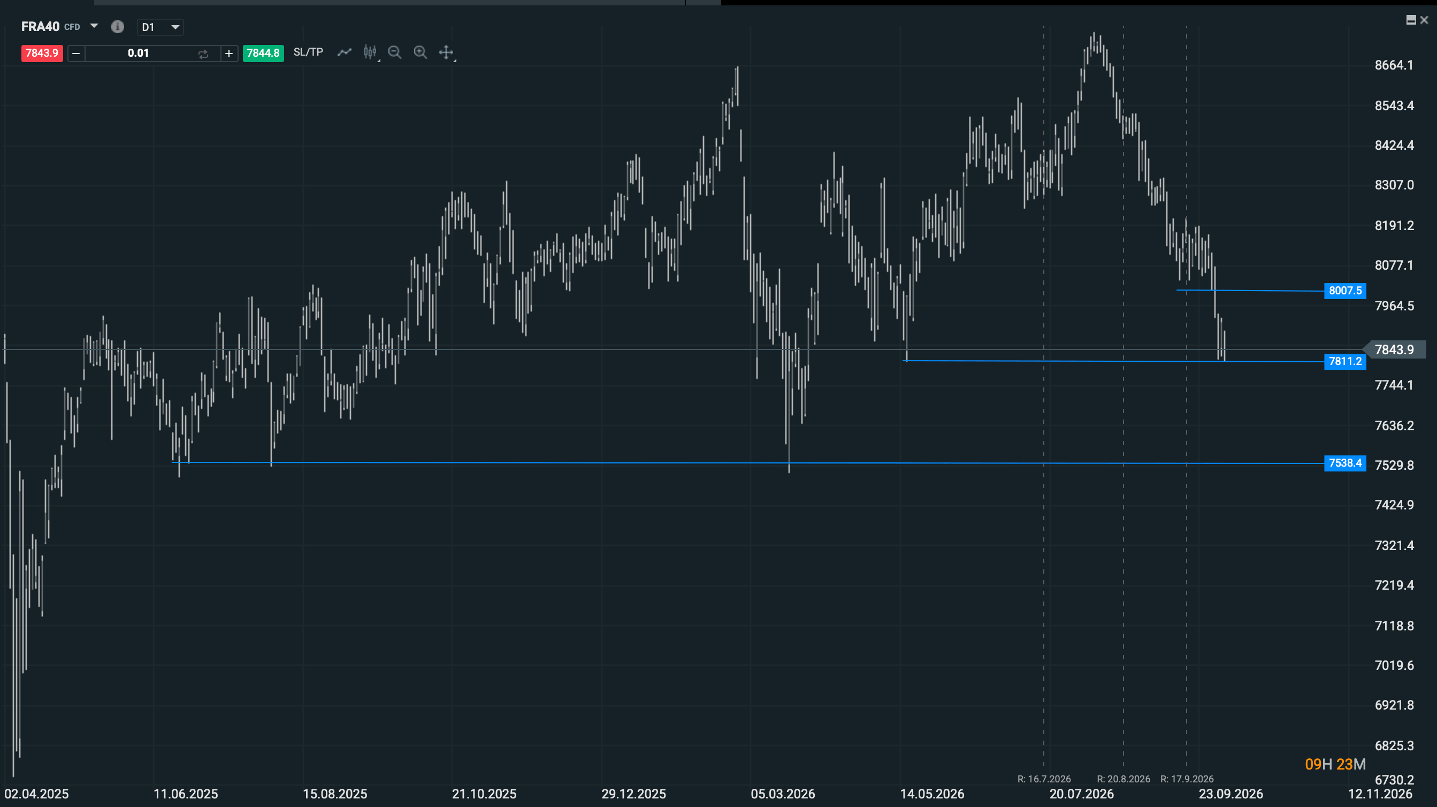Click the 09H 23M candle countdown timer
1437x807 pixels.
click(1335, 765)
